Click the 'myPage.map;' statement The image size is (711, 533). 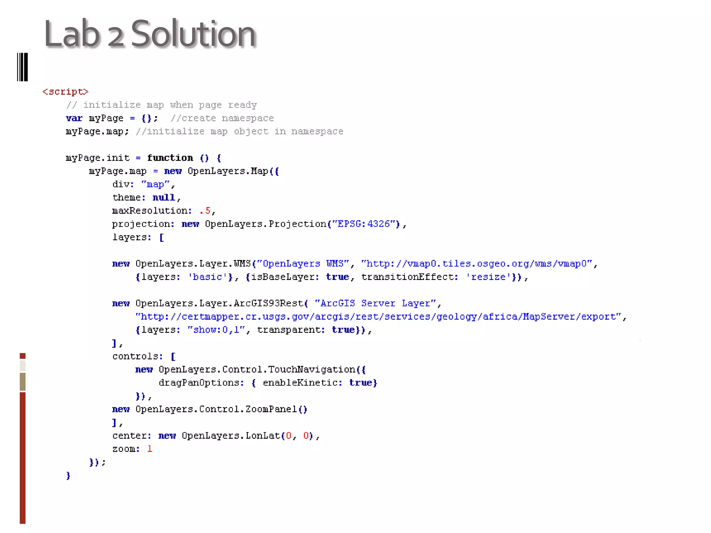[97, 132]
